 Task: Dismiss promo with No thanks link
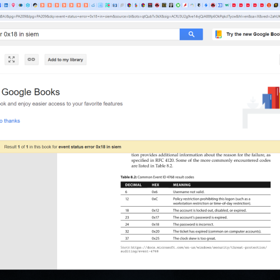click(10, 121)
